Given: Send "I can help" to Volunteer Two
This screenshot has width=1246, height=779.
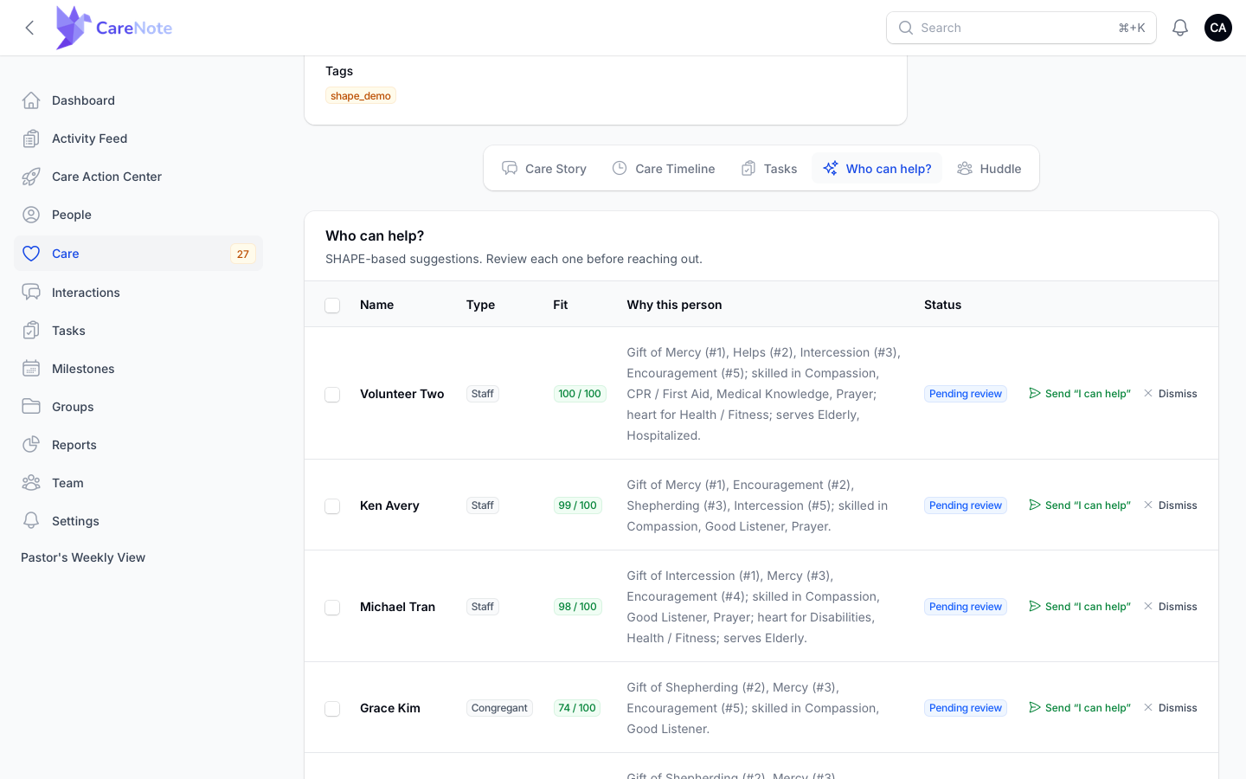Looking at the screenshot, I should point(1080,394).
